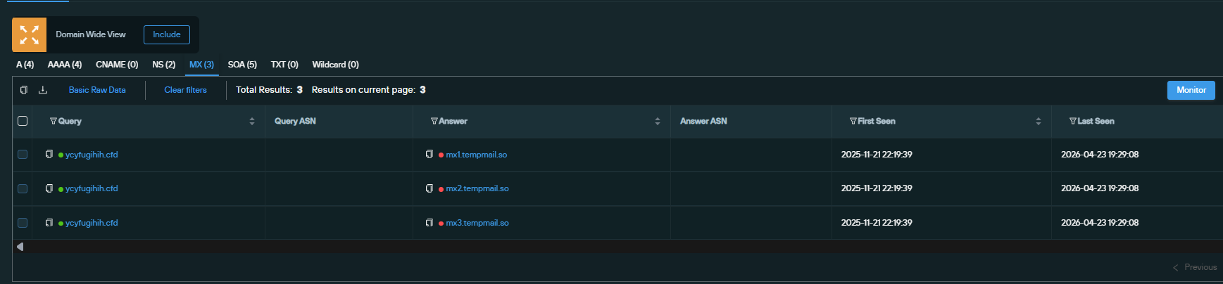1223x284 pixels.
Task: Click the download results icon
Action: 43,90
